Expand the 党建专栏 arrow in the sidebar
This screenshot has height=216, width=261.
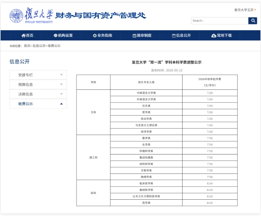coord(61,75)
